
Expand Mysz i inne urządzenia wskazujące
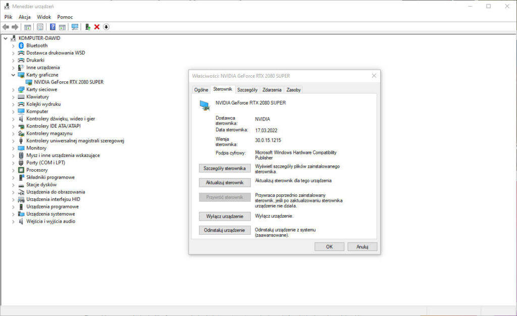(13, 155)
